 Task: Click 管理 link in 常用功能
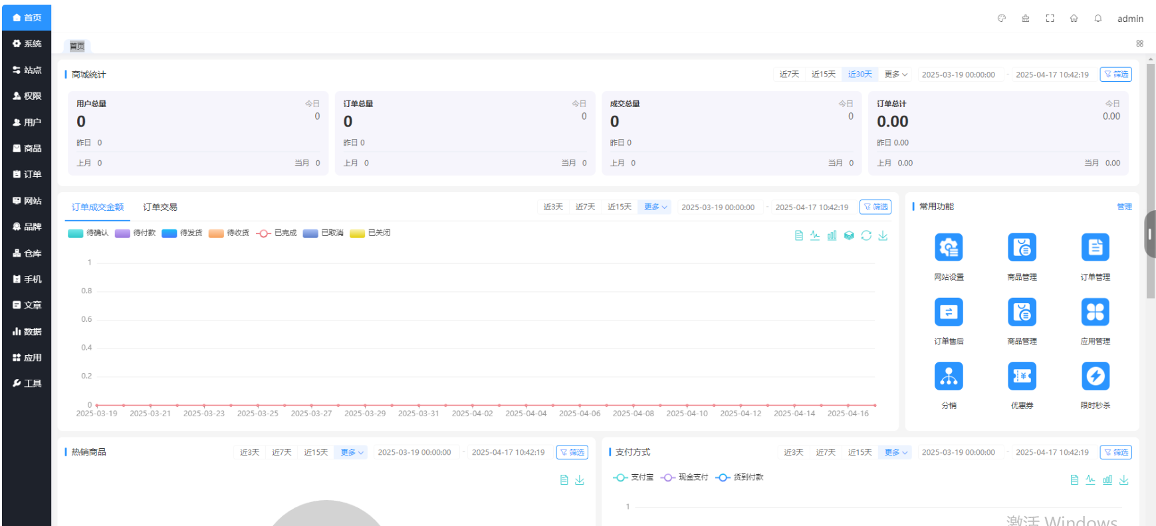[1124, 207]
